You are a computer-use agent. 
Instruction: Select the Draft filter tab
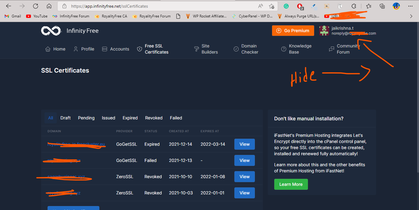[66, 118]
